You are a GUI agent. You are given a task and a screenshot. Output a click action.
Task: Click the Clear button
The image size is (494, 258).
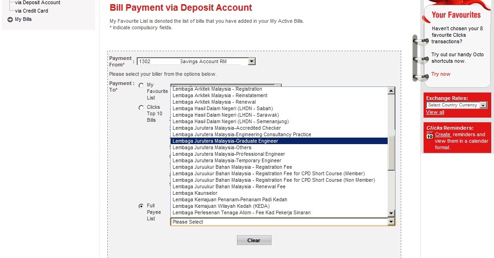(254, 240)
